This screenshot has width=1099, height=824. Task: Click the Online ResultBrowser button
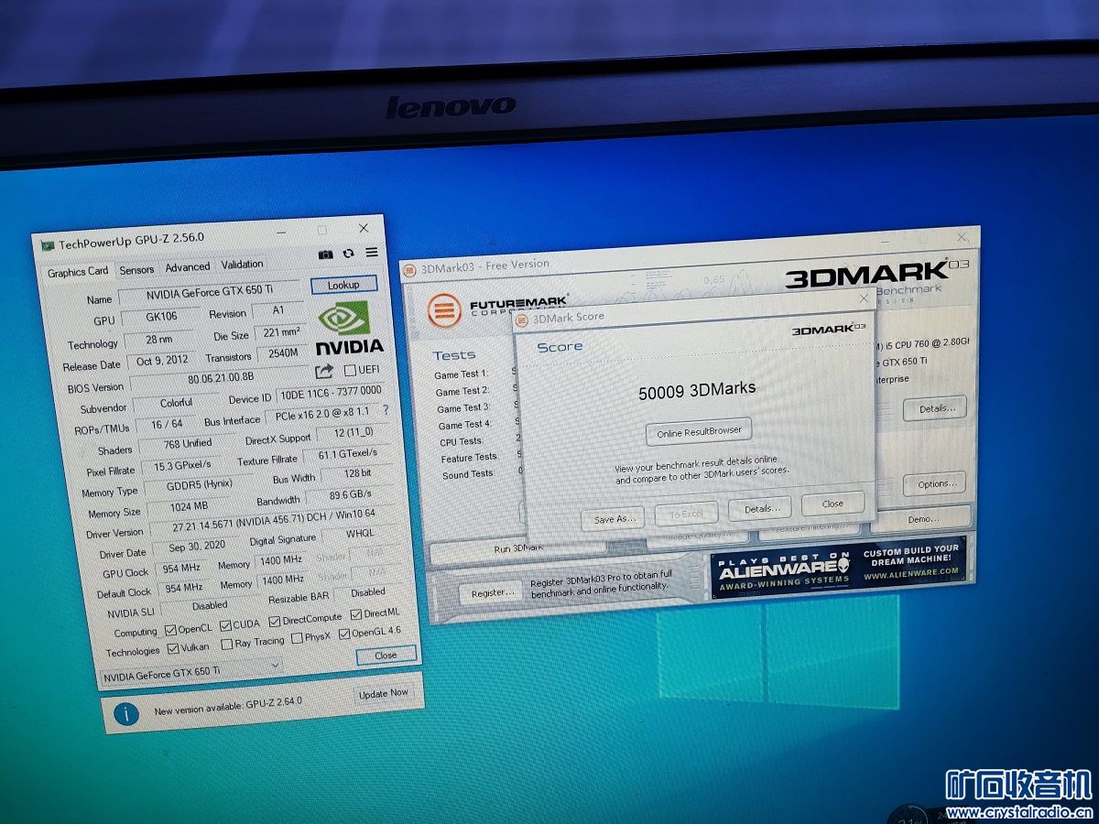[x=699, y=431]
